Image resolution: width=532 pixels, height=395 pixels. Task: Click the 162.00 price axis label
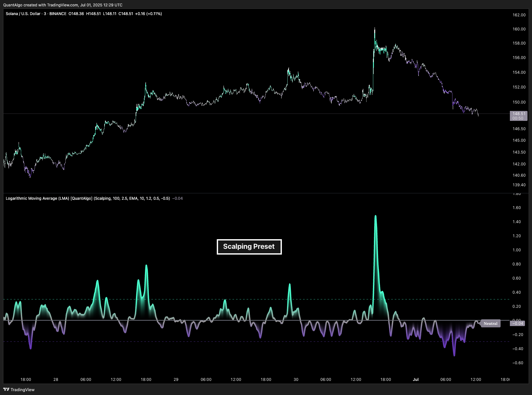point(519,15)
